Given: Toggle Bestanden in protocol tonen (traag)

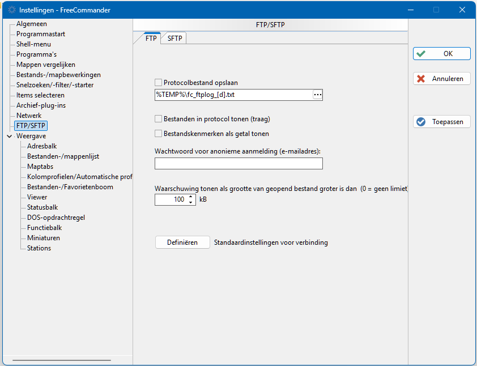Looking at the screenshot, I should [158, 118].
